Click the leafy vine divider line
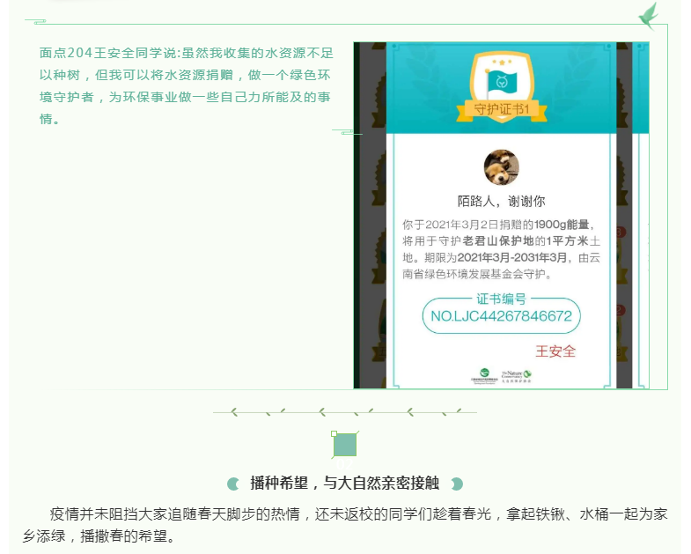The height and width of the screenshot is (554, 691). pos(344,411)
